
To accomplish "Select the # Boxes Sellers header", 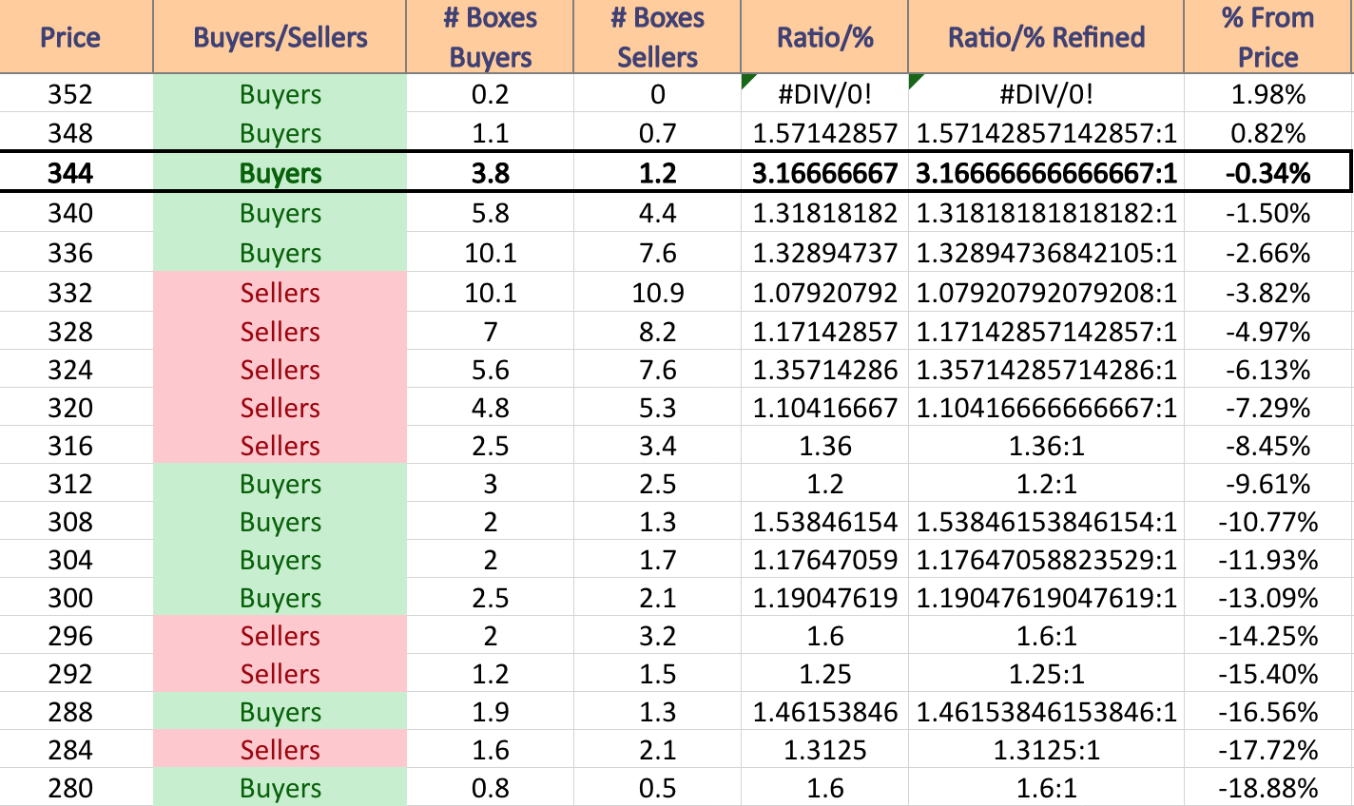I will [657, 37].
